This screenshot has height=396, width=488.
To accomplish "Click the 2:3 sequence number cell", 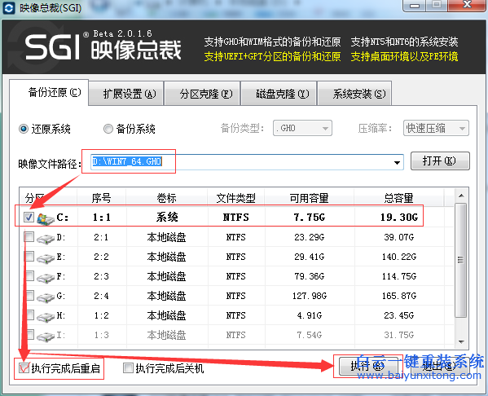I will pos(102,276).
